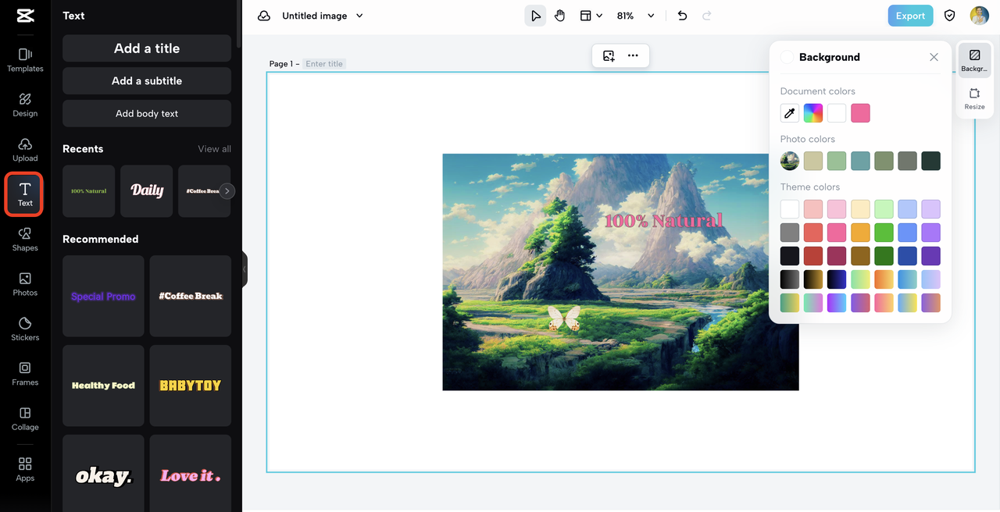Choose the pink document color swatch
This screenshot has width=1000, height=512.
tap(860, 113)
